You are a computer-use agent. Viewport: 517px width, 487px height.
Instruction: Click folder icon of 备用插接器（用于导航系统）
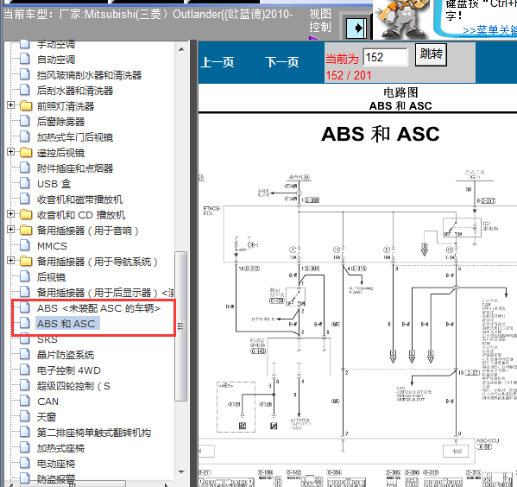click(25, 262)
